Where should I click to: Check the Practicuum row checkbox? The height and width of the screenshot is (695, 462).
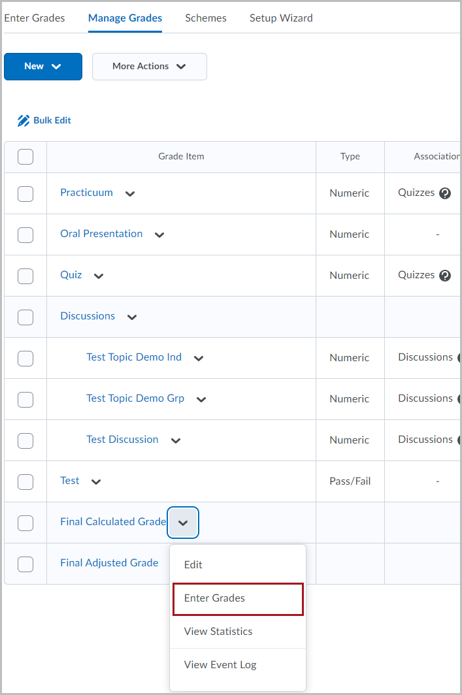coord(25,194)
